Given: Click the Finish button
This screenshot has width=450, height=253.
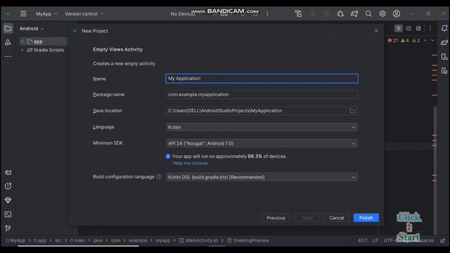Looking at the screenshot, I should point(366,218).
